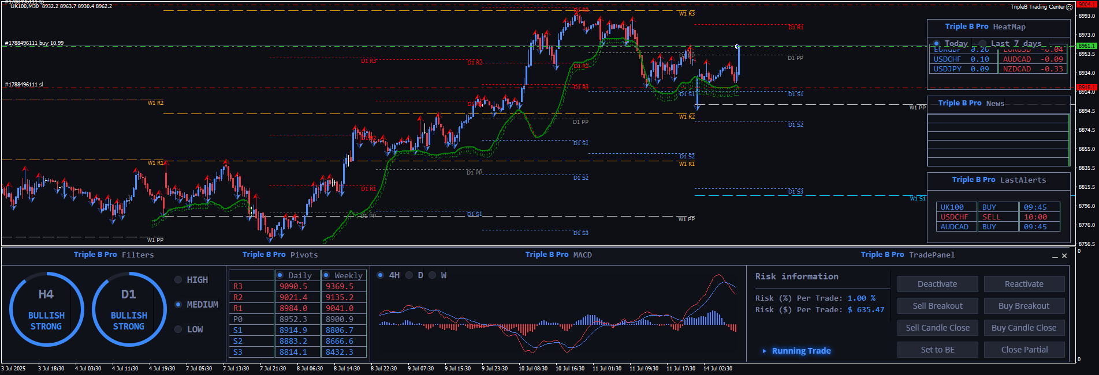1099x375 pixels.
Task: Click the Close Partial button
Action: pos(1024,350)
